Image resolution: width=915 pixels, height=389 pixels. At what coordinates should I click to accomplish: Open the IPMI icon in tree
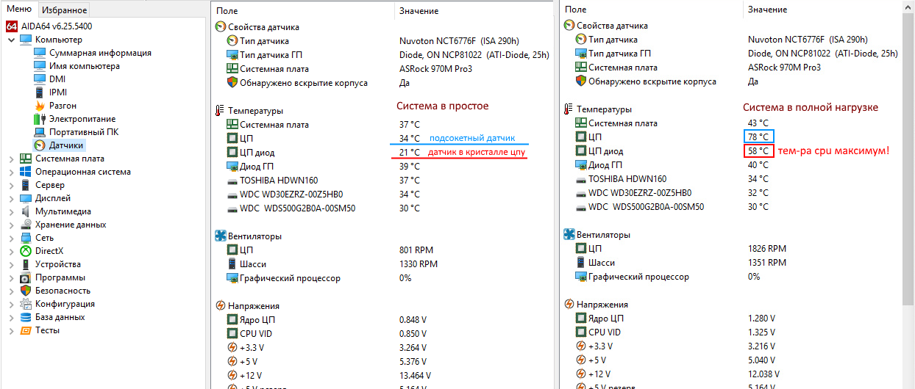click(40, 92)
